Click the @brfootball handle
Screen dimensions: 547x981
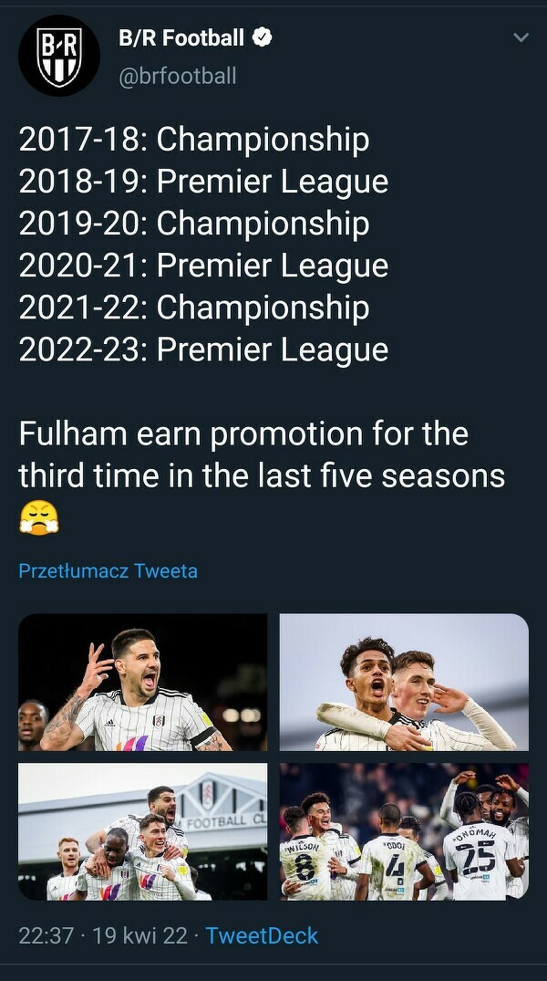point(178,76)
